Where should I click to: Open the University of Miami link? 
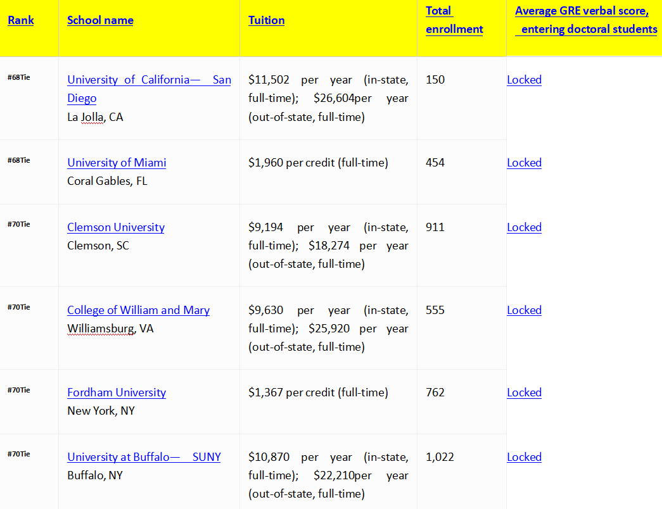pos(117,163)
